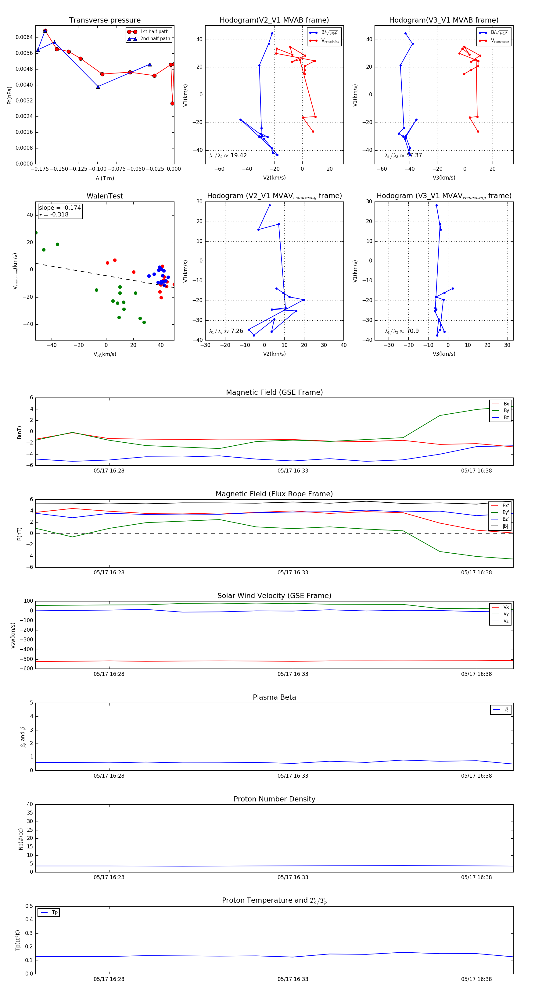The image size is (549, 1006).
Task: Select the 'slope = -0.174' annotation
Action: pos(60,208)
